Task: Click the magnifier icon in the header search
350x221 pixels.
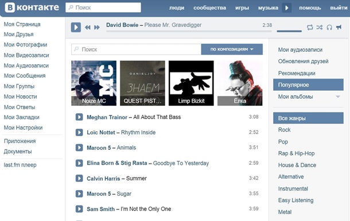Action: click(71, 7)
